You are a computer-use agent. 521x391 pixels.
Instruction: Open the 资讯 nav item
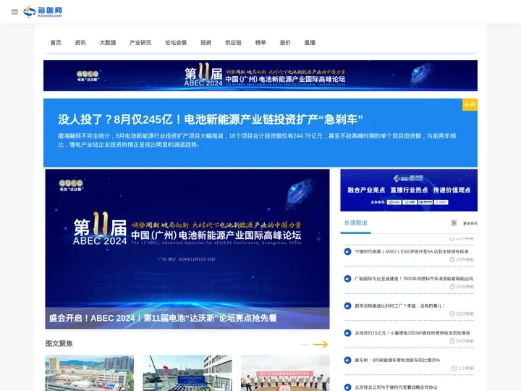[x=80, y=43]
